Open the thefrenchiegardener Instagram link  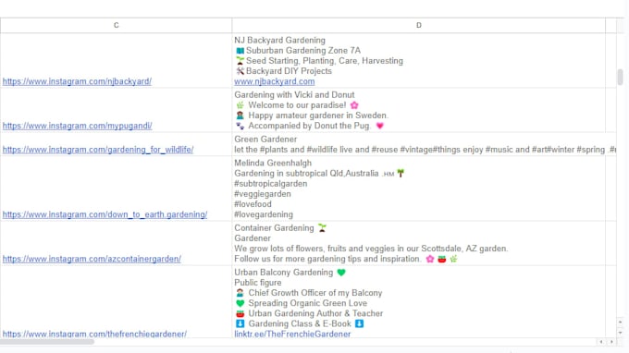coord(94,334)
